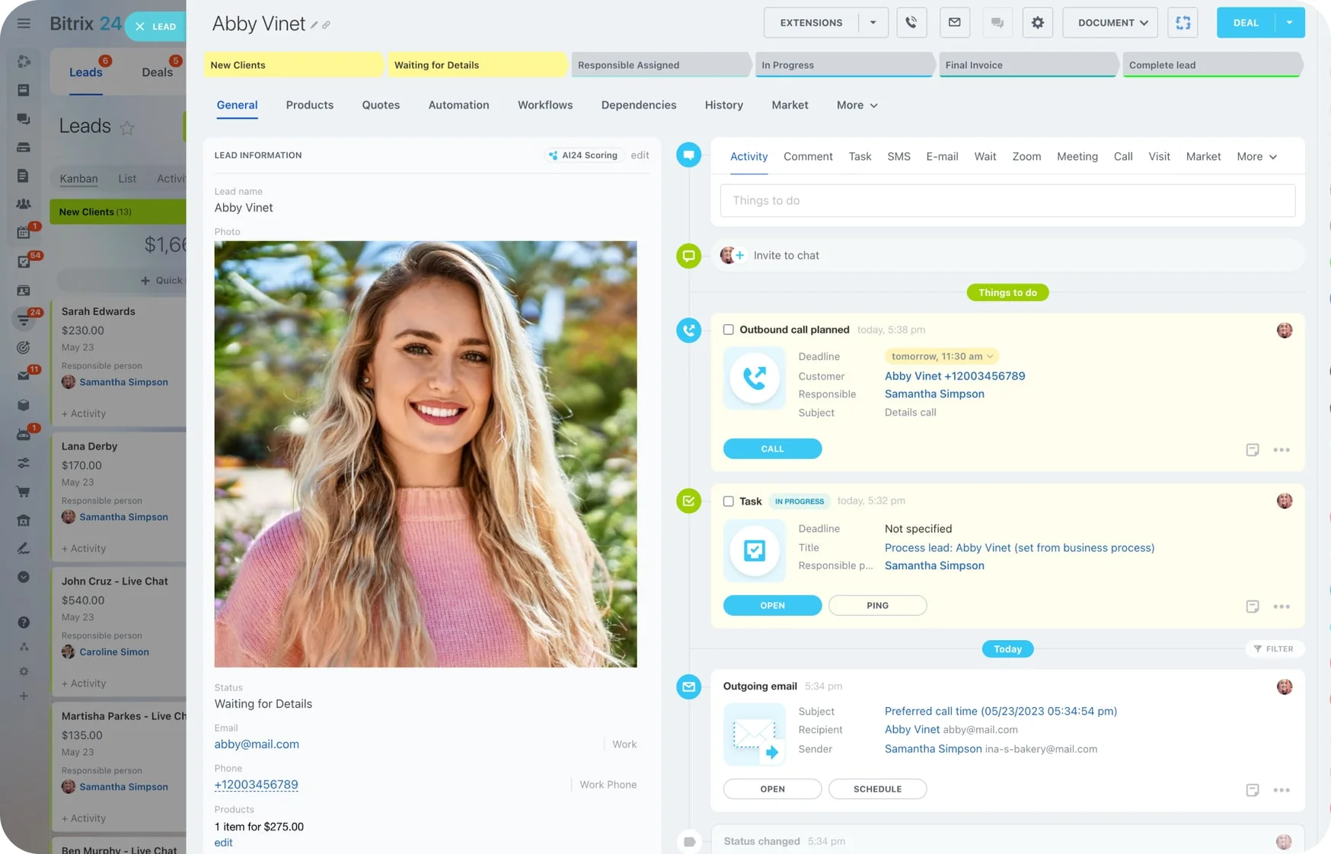The width and height of the screenshot is (1331, 854).
Task: Click the blue CALL button
Action: click(772, 449)
